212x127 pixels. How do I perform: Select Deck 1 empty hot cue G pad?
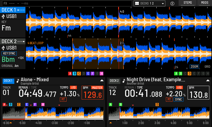point(97,74)
